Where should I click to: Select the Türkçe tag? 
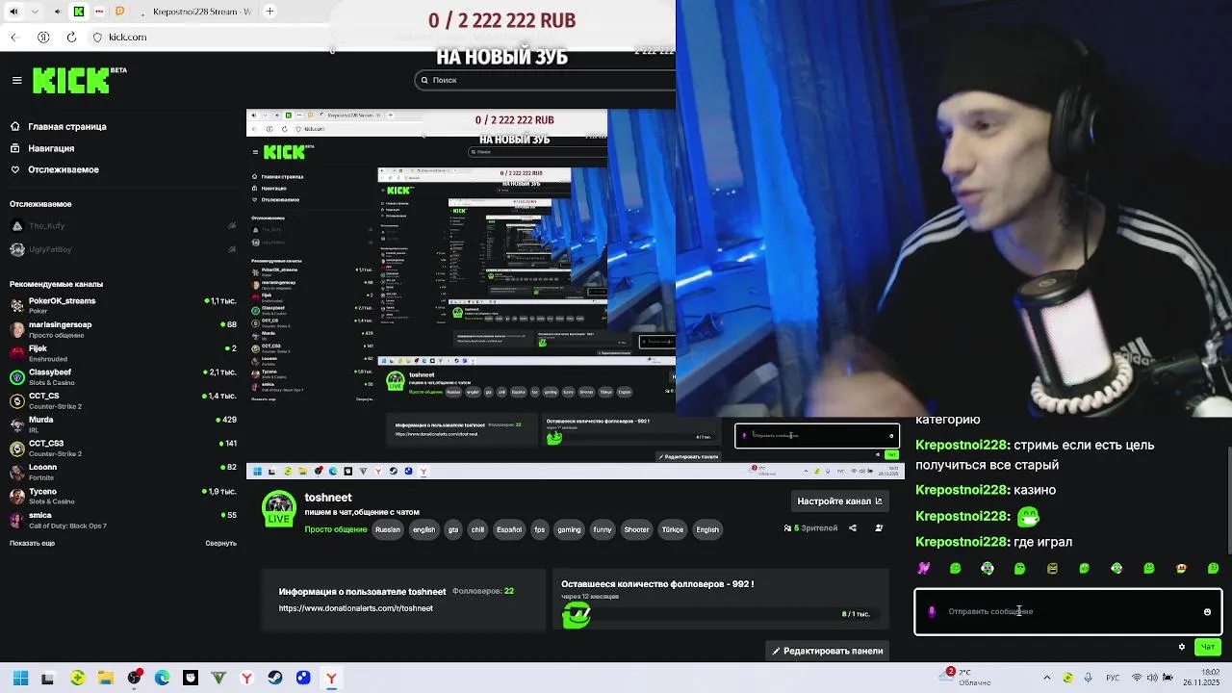click(673, 529)
